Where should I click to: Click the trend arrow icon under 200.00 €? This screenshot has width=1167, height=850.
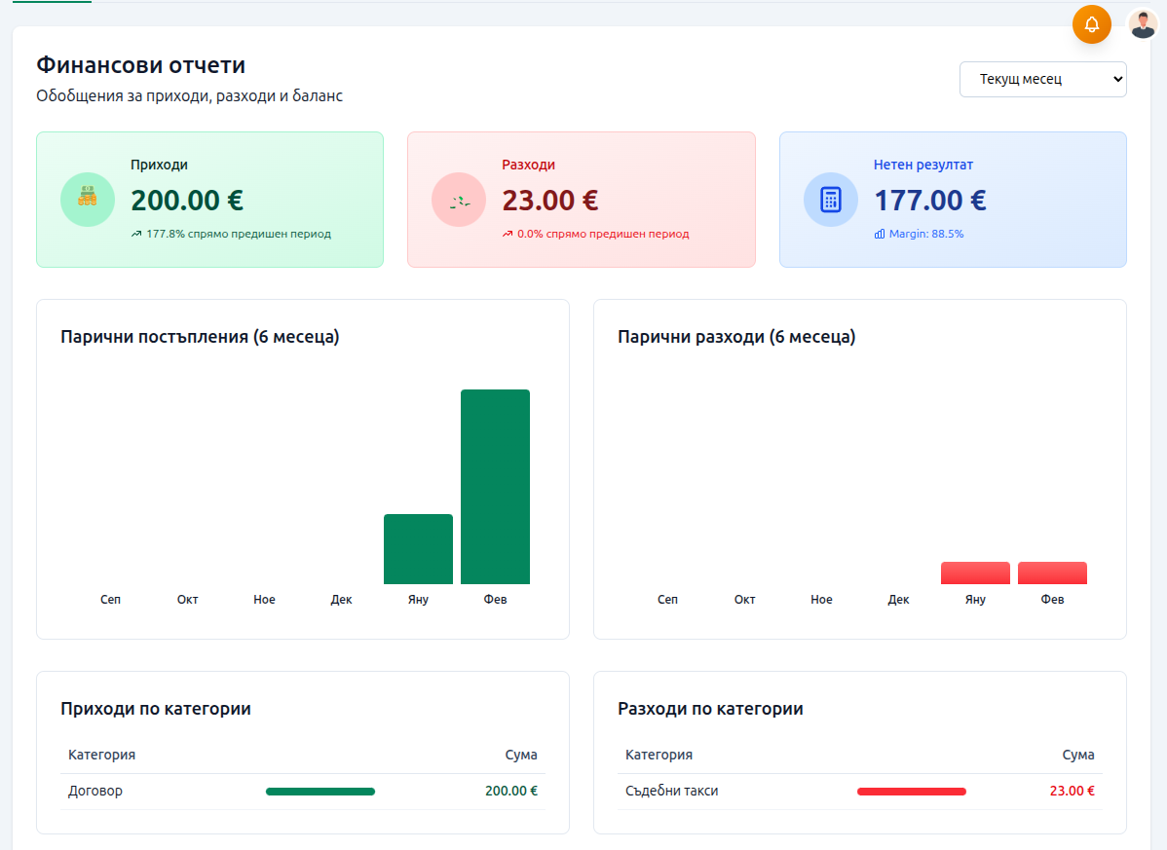click(x=136, y=235)
